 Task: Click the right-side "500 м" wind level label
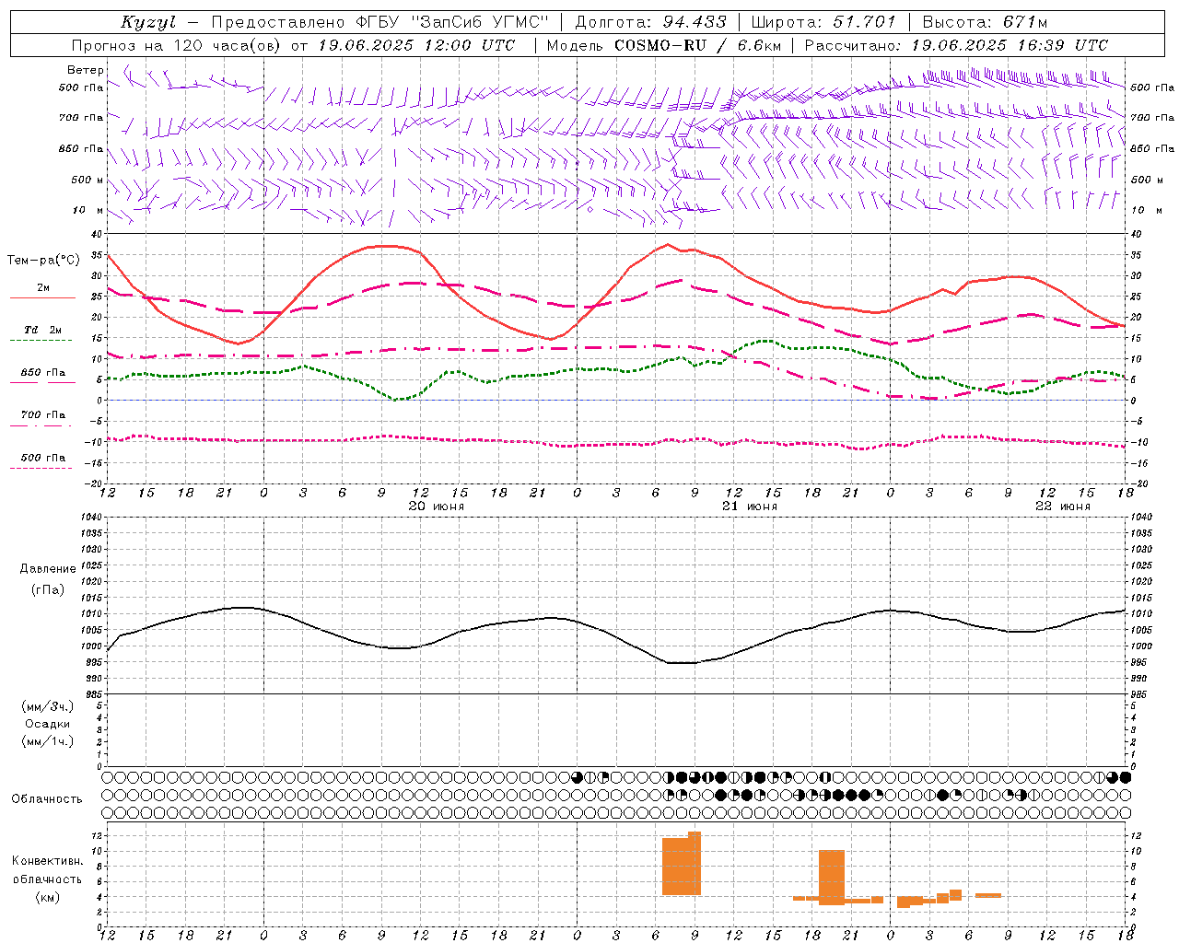pos(1146,180)
